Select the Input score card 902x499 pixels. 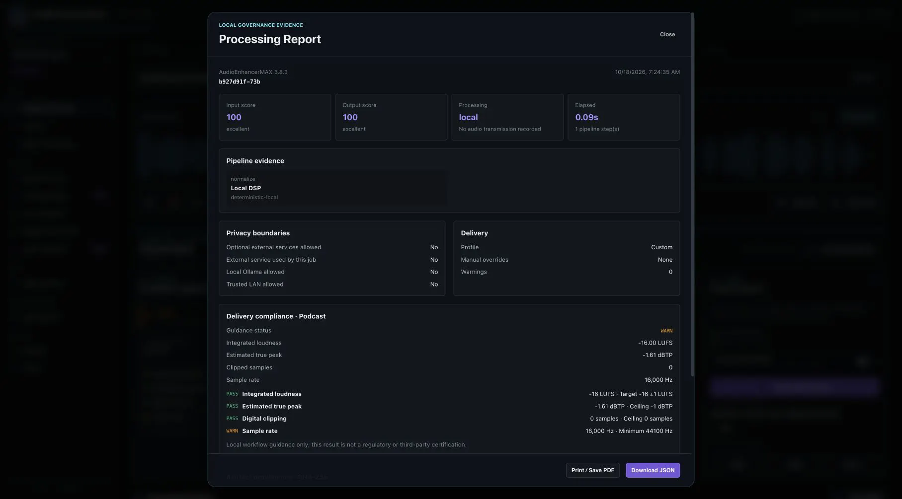tap(275, 117)
